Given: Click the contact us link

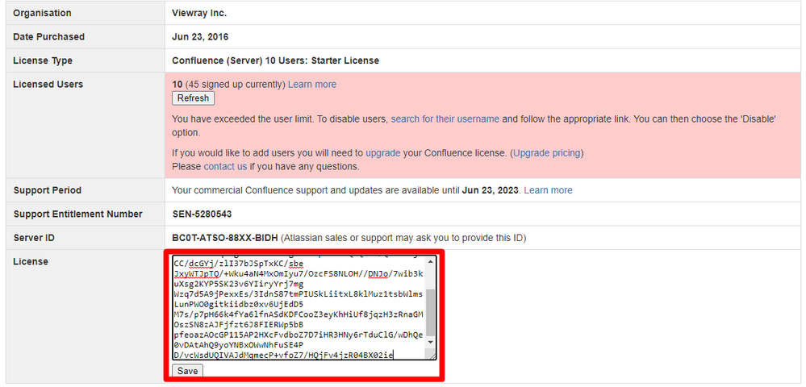Looking at the screenshot, I should (225, 167).
